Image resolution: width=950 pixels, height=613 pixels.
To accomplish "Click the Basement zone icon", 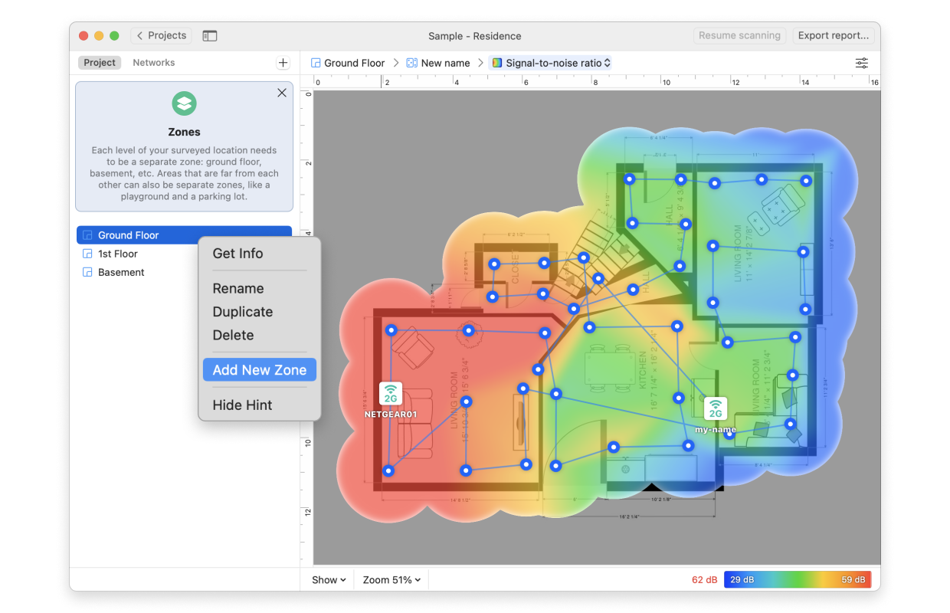I will click(x=88, y=272).
